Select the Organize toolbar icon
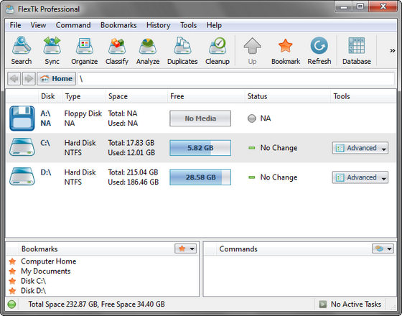Image resolution: width=402 pixels, height=316 pixels. click(x=85, y=50)
